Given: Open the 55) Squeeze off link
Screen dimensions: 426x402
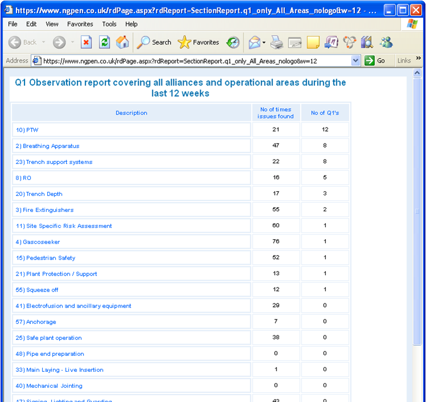Looking at the screenshot, I should pos(37,290).
